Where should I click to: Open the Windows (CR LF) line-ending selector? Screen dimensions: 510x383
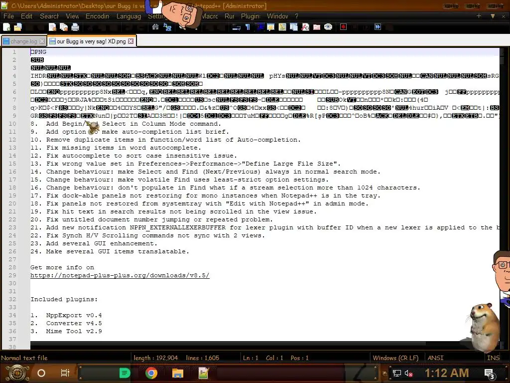395,358
